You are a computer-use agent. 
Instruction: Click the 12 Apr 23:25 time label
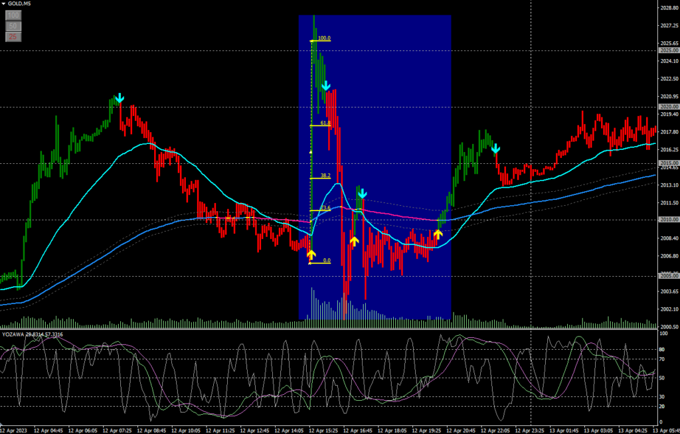pyautogui.click(x=529, y=431)
